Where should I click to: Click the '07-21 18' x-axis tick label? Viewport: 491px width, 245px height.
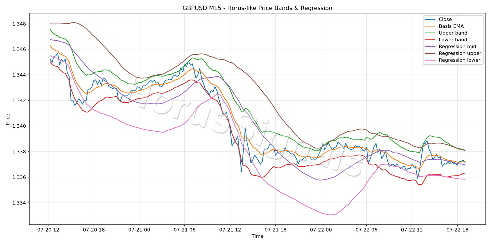tap(275, 230)
